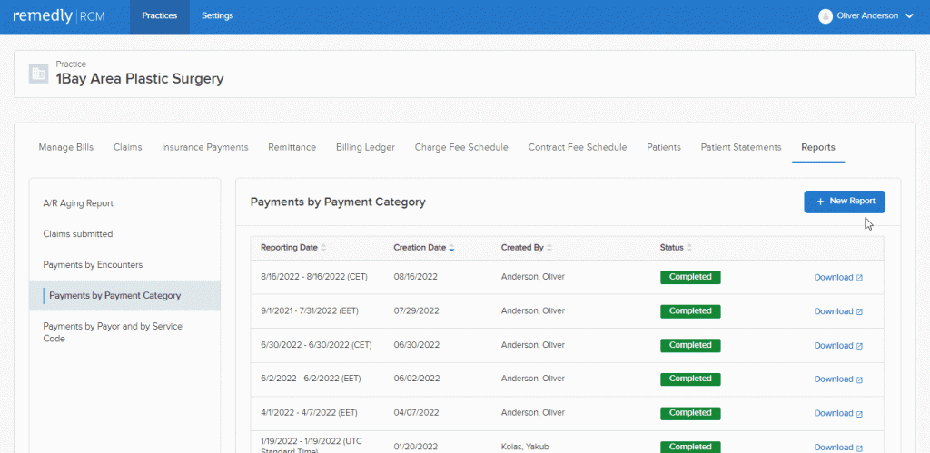The image size is (930, 453).
Task: Click the New Report button
Action: [845, 202]
